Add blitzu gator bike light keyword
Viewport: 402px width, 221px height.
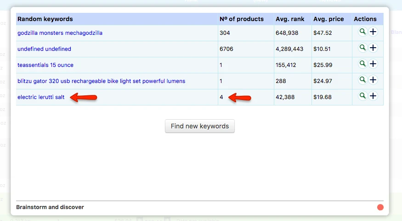tap(373, 80)
